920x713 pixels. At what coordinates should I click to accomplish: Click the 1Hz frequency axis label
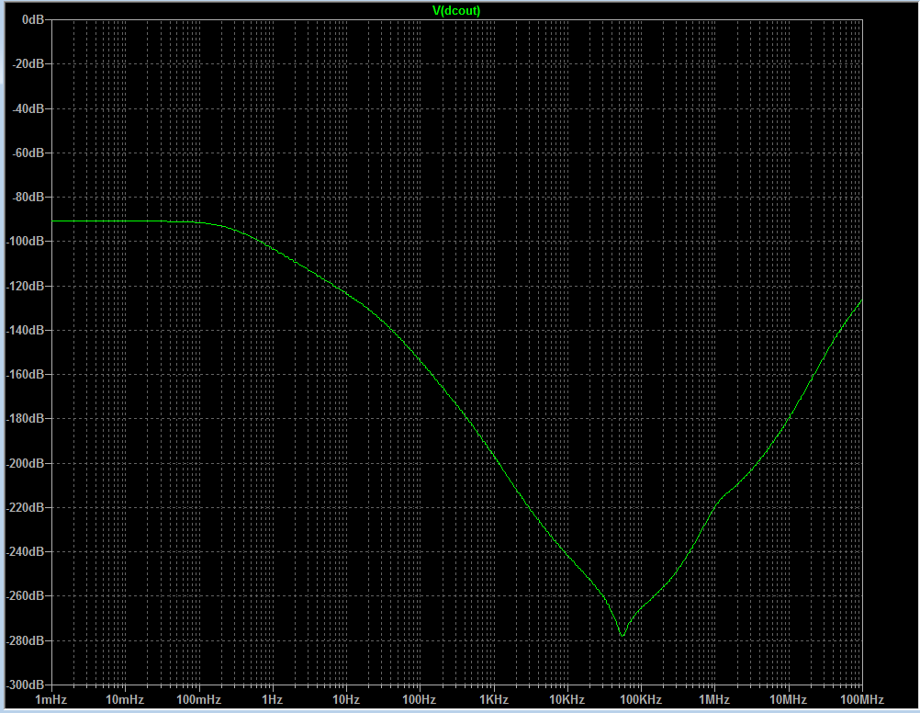(x=273, y=699)
